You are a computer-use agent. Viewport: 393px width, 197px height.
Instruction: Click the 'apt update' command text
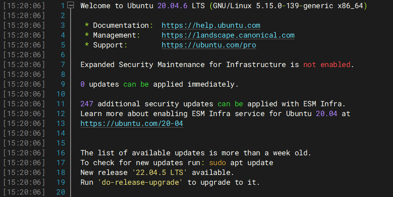[252, 163]
